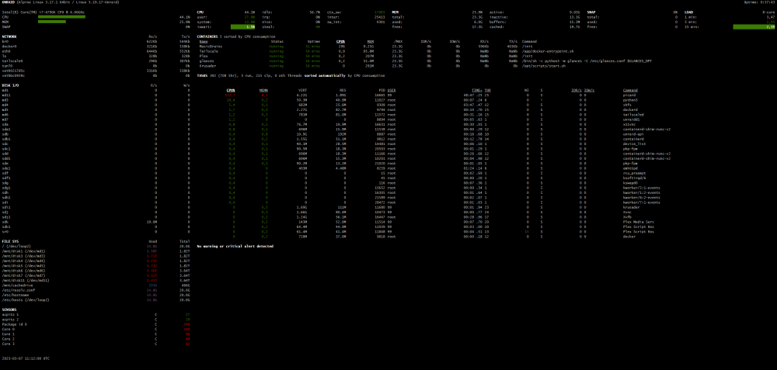The width and height of the screenshot is (777, 370).
Task: Click the green CPU usage bar
Action: [61, 17]
